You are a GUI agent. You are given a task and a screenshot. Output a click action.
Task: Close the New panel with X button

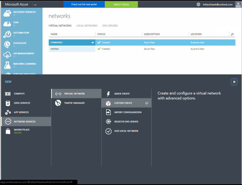coord(234,82)
